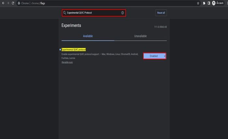Viewport: 228px width, 139px height.
Task: Click the Experimental QUIC protocol title
Action: pyautogui.click(x=74, y=49)
